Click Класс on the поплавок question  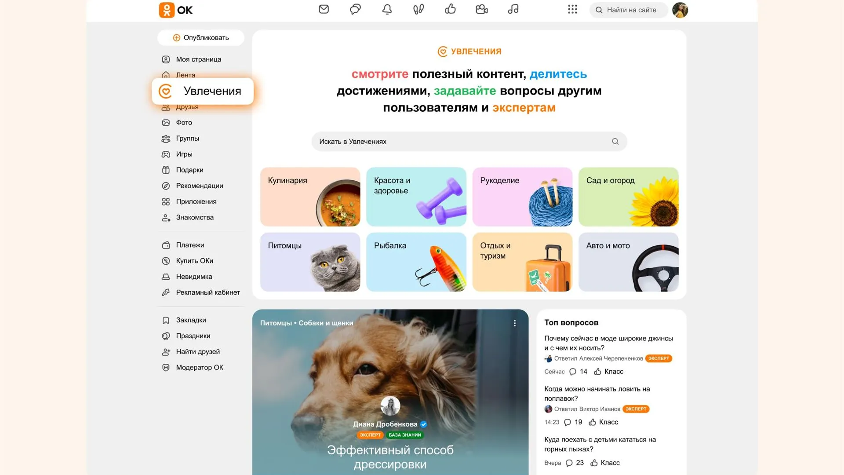(x=603, y=422)
